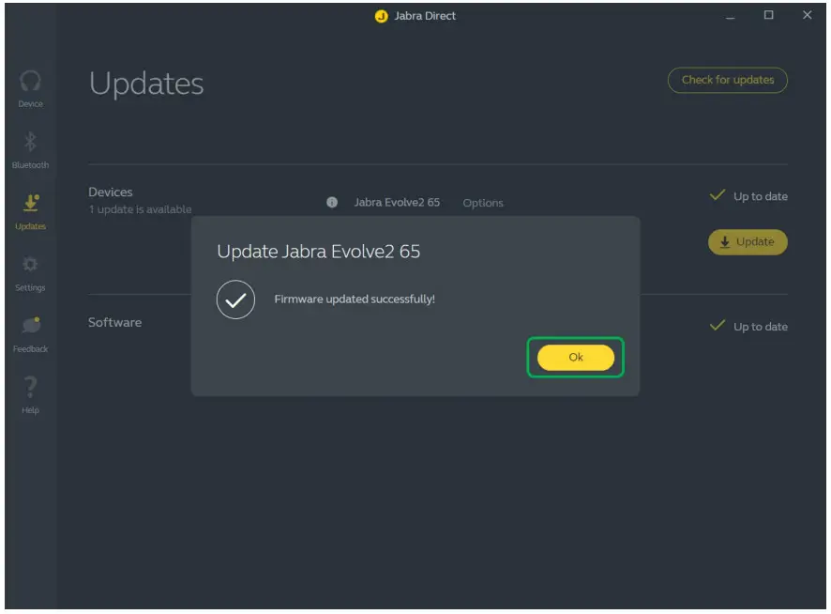Viewport: 831px width, 614px height.
Task: Click the success checkmark circle in dialog
Action: [x=235, y=299]
